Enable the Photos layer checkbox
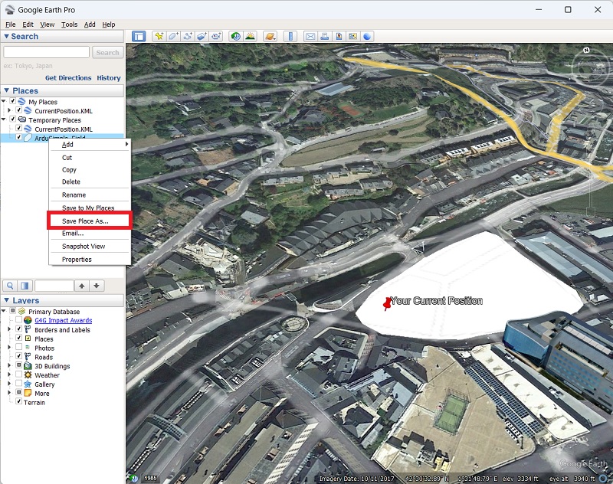This screenshot has height=484, width=613. tap(18, 348)
